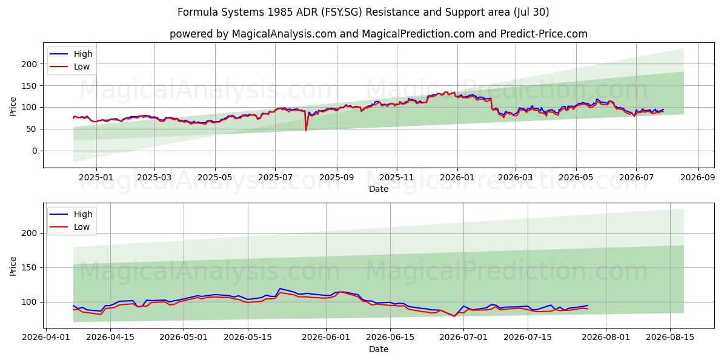Image resolution: width=727 pixels, height=363 pixels.
Task: Click the 2025-11 date tick label
Action: tap(397, 177)
